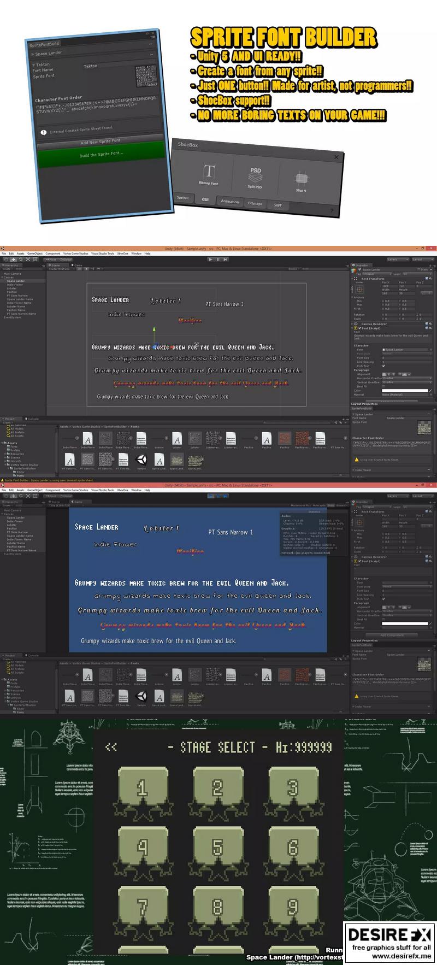The height and width of the screenshot is (965, 437).
Task: Open the Split PSD tool in ShoeBox
Action: [x=255, y=178]
